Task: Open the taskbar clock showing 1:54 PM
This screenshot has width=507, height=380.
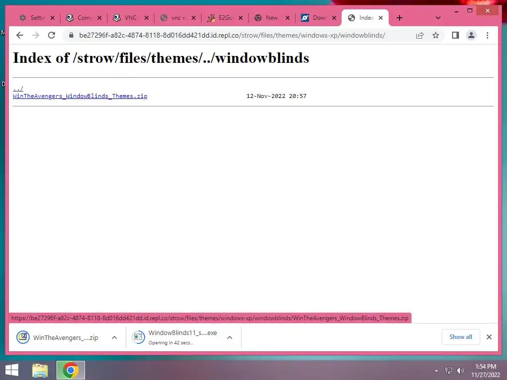Action: [486, 371]
